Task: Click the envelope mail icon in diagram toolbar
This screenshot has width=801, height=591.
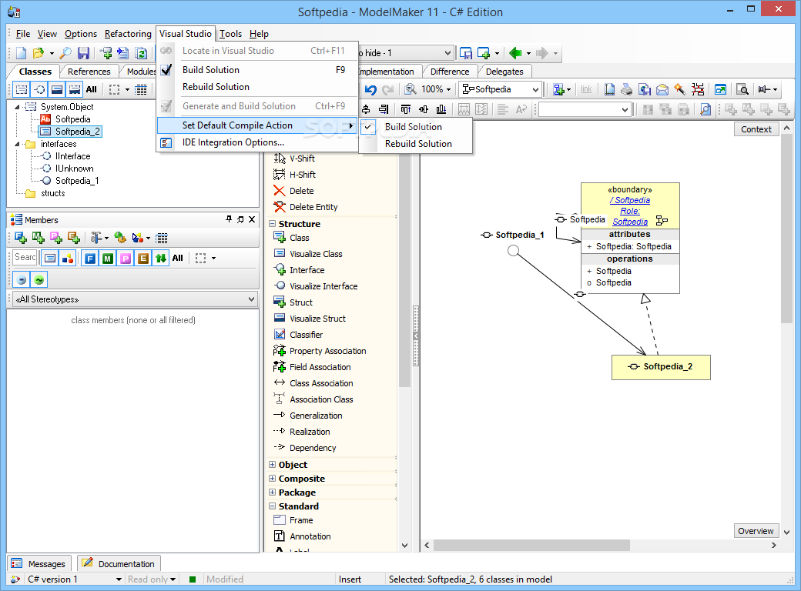Action: coord(662,90)
